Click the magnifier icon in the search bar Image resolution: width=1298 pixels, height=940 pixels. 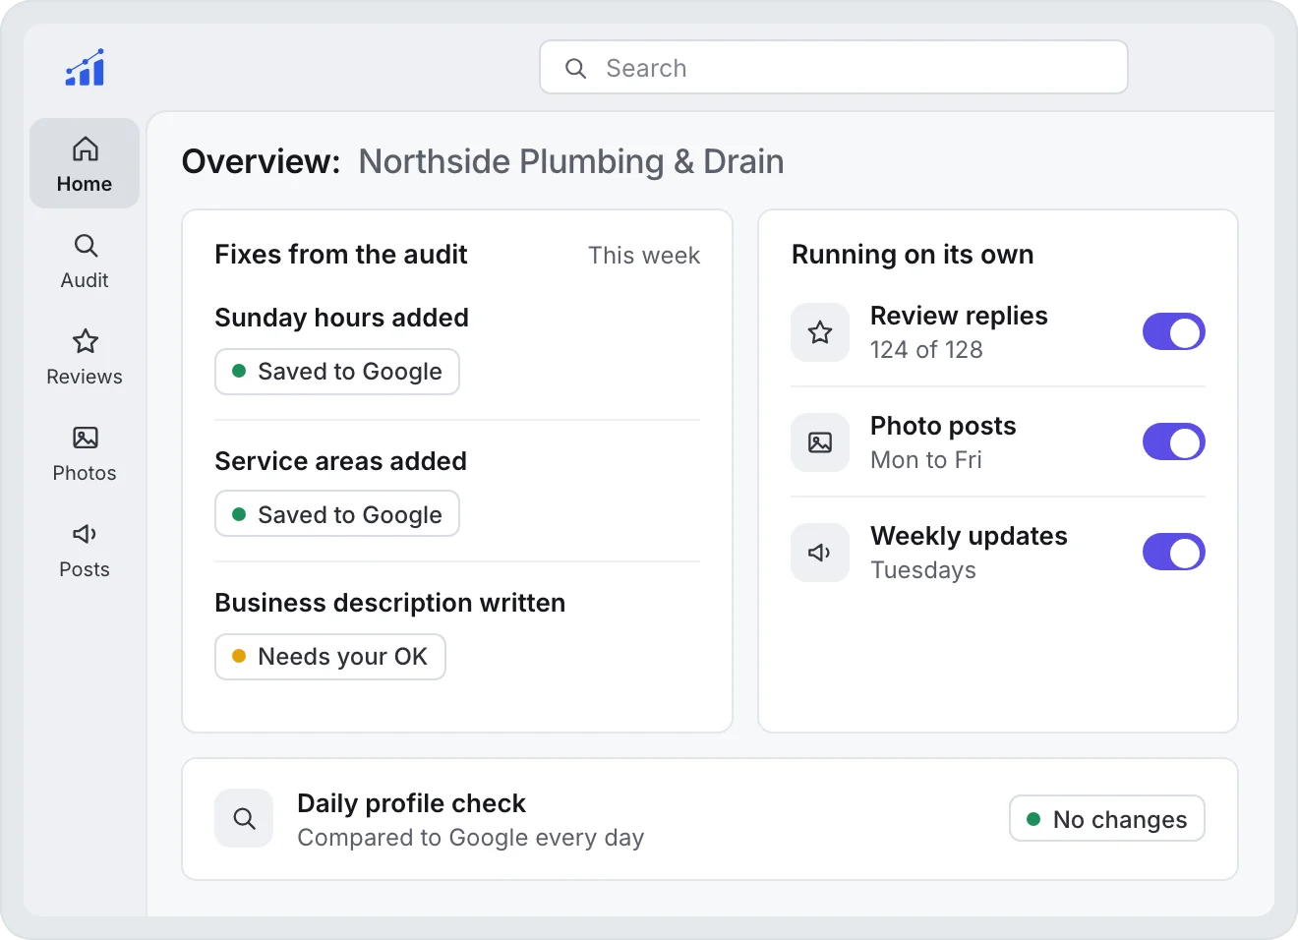[576, 68]
